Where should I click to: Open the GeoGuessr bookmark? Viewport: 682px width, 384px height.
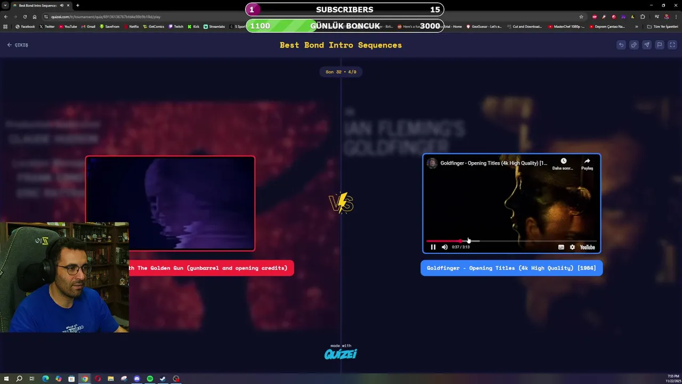tap(484, 26)
